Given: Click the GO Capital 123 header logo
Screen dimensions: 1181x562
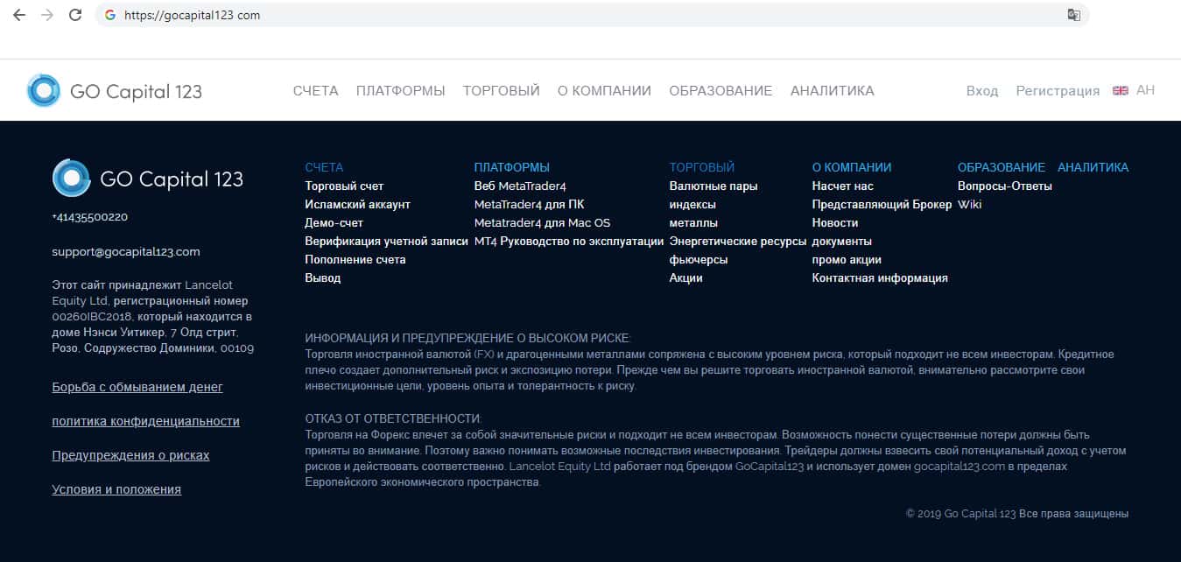Looking at the screenshot, I should (115, 91).
